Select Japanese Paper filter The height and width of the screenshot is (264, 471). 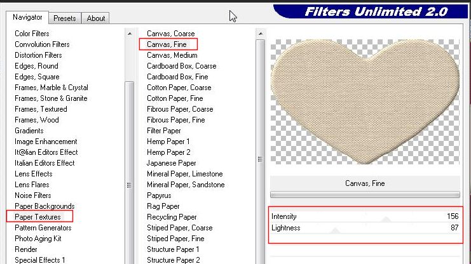click(170, 163)
